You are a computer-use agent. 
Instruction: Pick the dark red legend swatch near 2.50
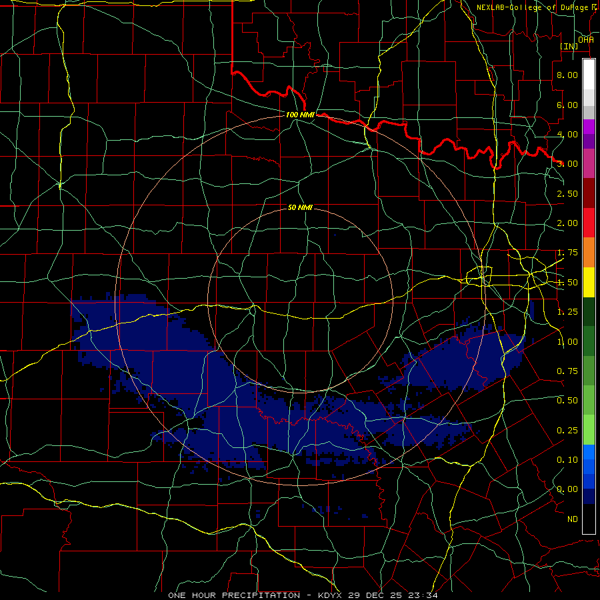click(x=589, y=193)
